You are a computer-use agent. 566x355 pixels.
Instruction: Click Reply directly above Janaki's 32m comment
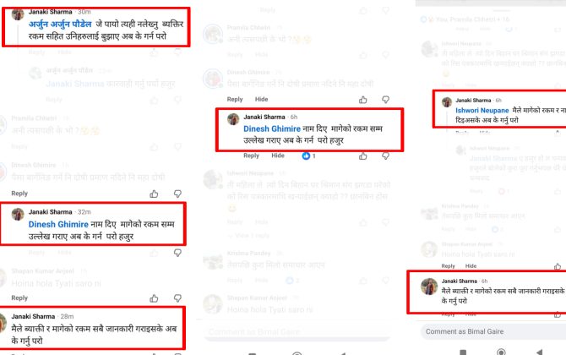[19, 194]
